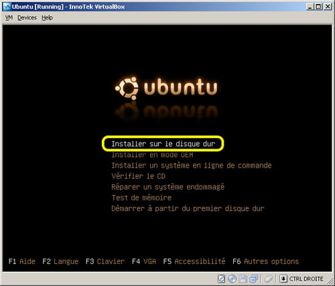The image size is (335, 286).
Task: Open the Help menu
Action: (x=47, y=17)
